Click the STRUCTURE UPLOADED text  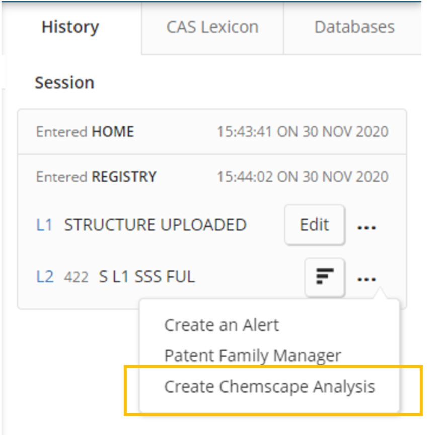pyautogui.click(x=155, y=225)
